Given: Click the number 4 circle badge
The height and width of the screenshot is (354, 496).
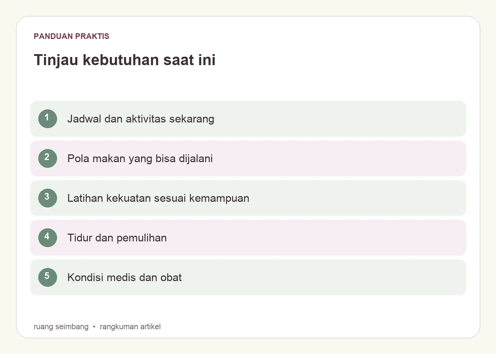Looking at the screenshot, I should [47, 238].
